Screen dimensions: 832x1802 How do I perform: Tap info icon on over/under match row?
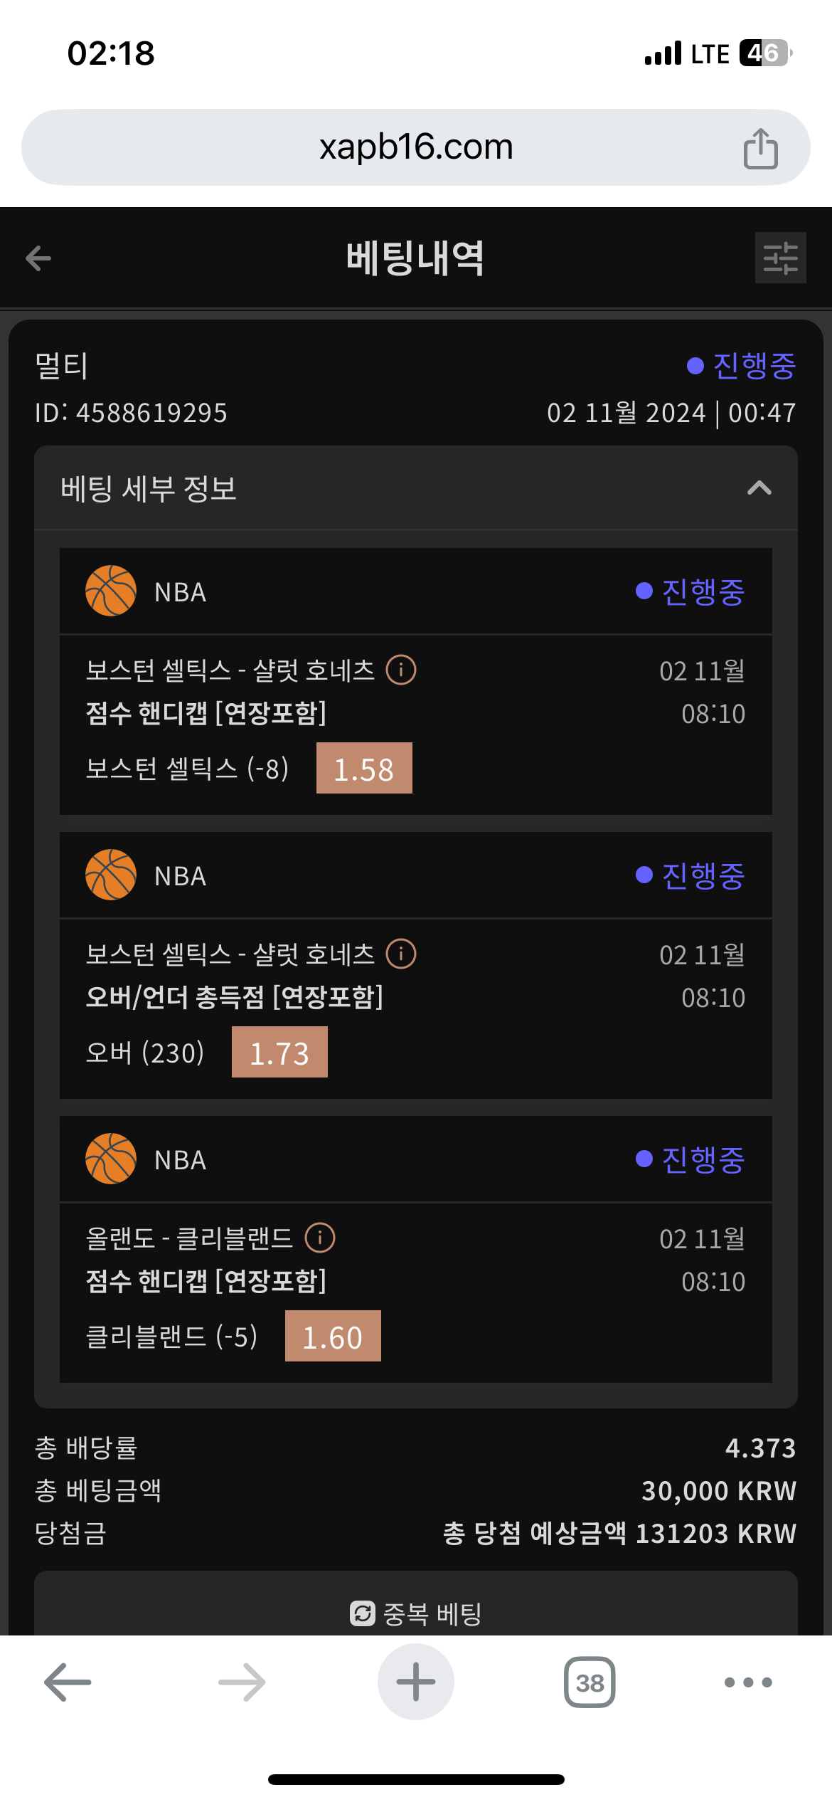tap(401, 954)
